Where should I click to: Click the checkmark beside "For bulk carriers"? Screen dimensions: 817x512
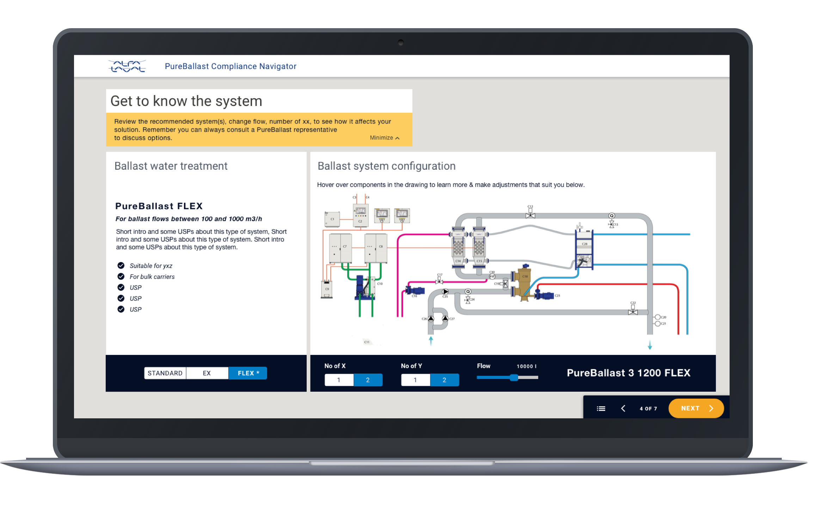click(121, 276)
